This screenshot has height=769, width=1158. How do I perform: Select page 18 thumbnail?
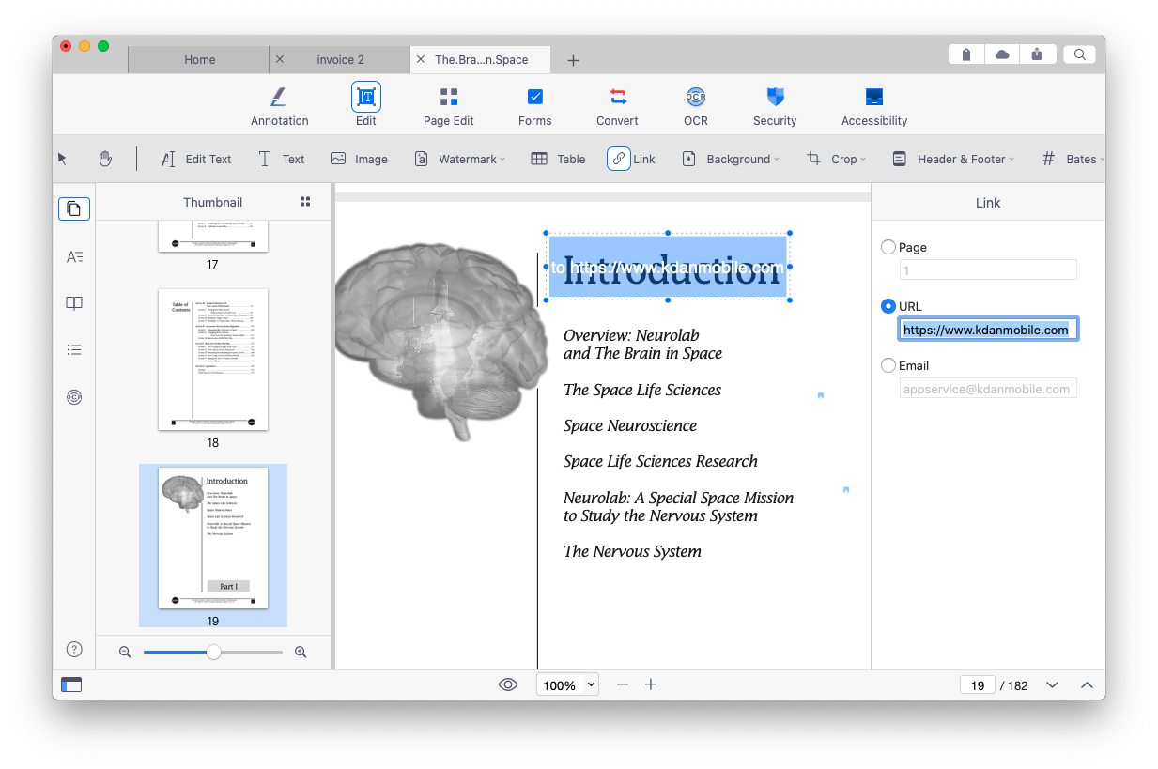click(213, 360)
